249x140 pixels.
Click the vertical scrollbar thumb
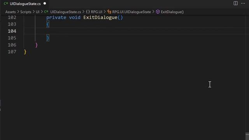tap(247, 136)
